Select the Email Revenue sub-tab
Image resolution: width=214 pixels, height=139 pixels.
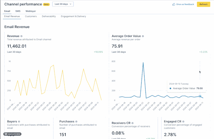click(x=12, y=16)
